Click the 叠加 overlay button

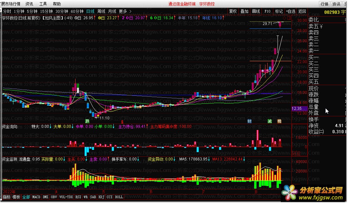244,11
